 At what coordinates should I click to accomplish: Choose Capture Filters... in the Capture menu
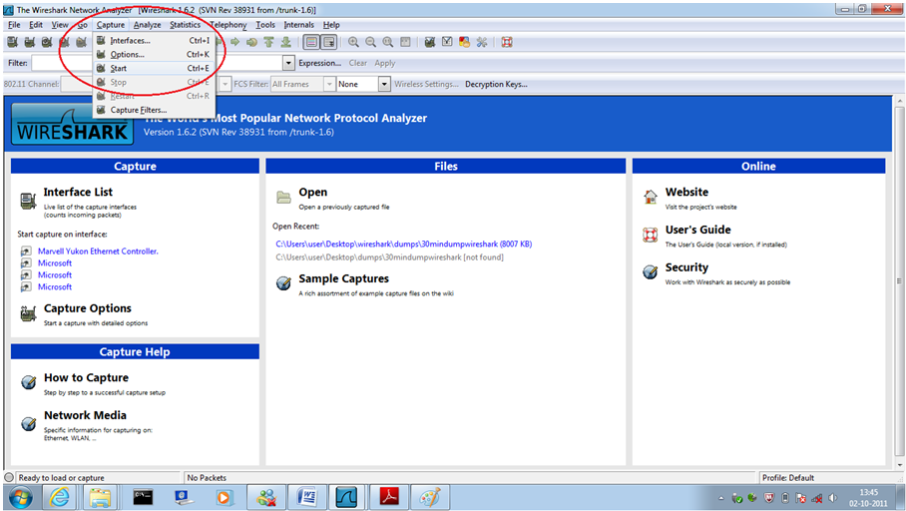point(154,110)
